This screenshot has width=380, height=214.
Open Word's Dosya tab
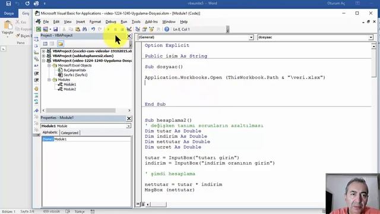pyautogui.click(x=9, y=13)
